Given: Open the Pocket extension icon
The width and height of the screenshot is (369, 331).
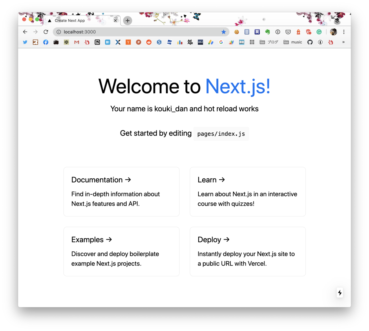Looking at the screenshot, I should tap(288, 32).
